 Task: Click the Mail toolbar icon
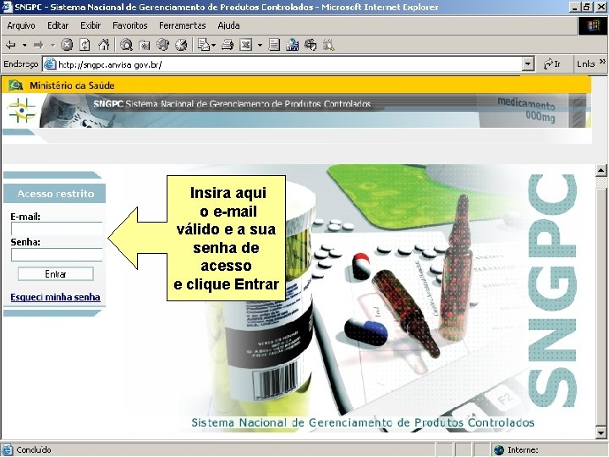(x=204, y=45)
